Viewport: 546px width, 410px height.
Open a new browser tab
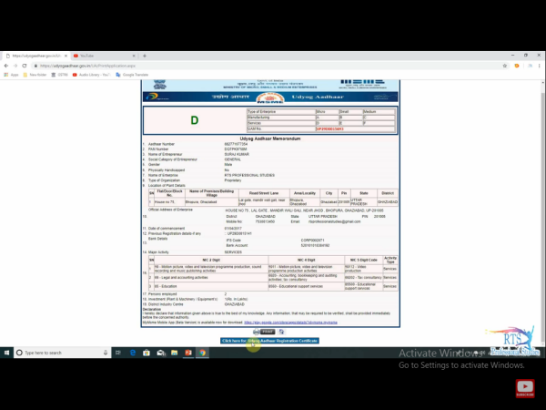[x=144, y=55]
